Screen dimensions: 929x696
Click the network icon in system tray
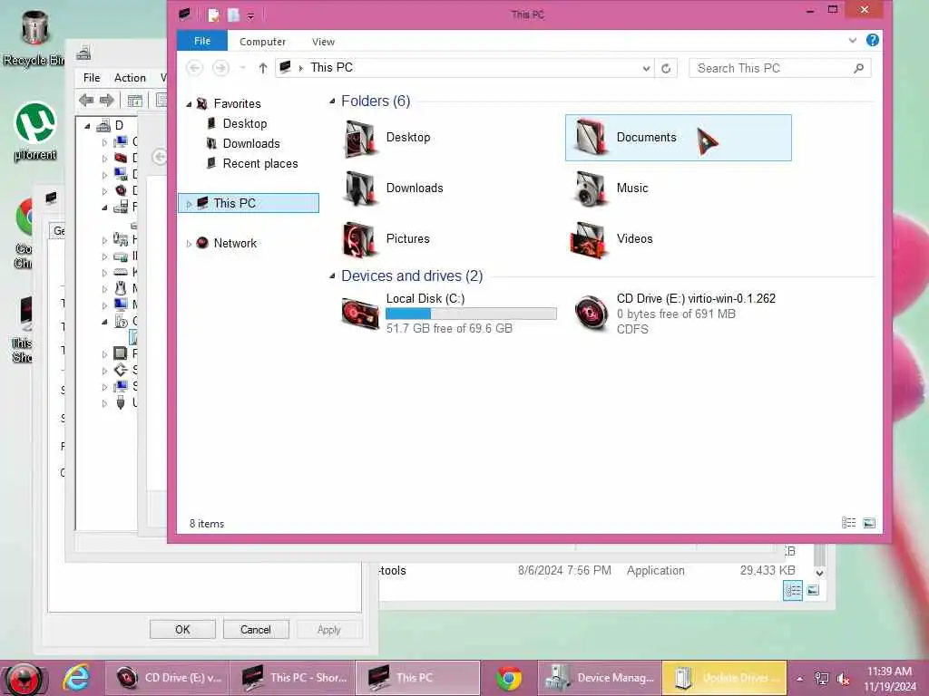[x=822, y=679]
